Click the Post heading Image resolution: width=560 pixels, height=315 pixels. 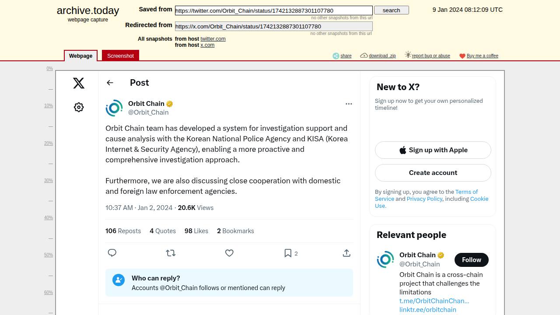tap(139, 83)
